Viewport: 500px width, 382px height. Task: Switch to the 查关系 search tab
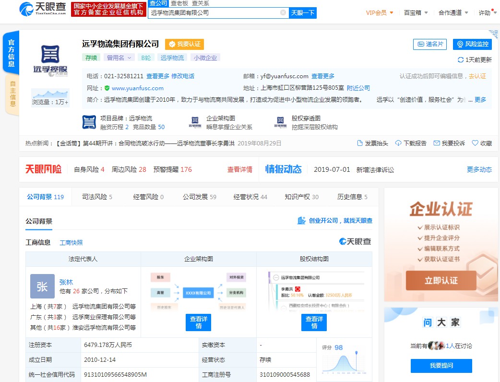[x=201, y=3]
